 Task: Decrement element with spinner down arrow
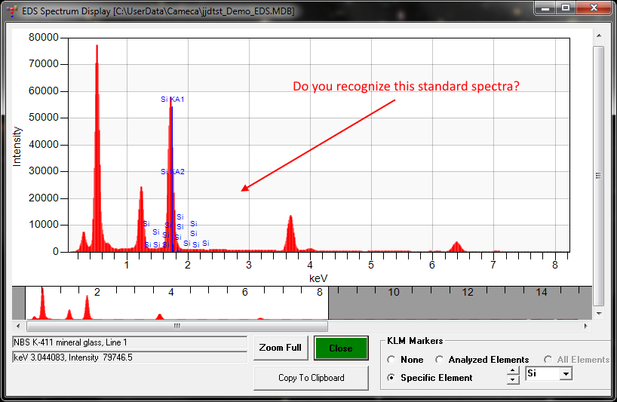coord(514,379)
